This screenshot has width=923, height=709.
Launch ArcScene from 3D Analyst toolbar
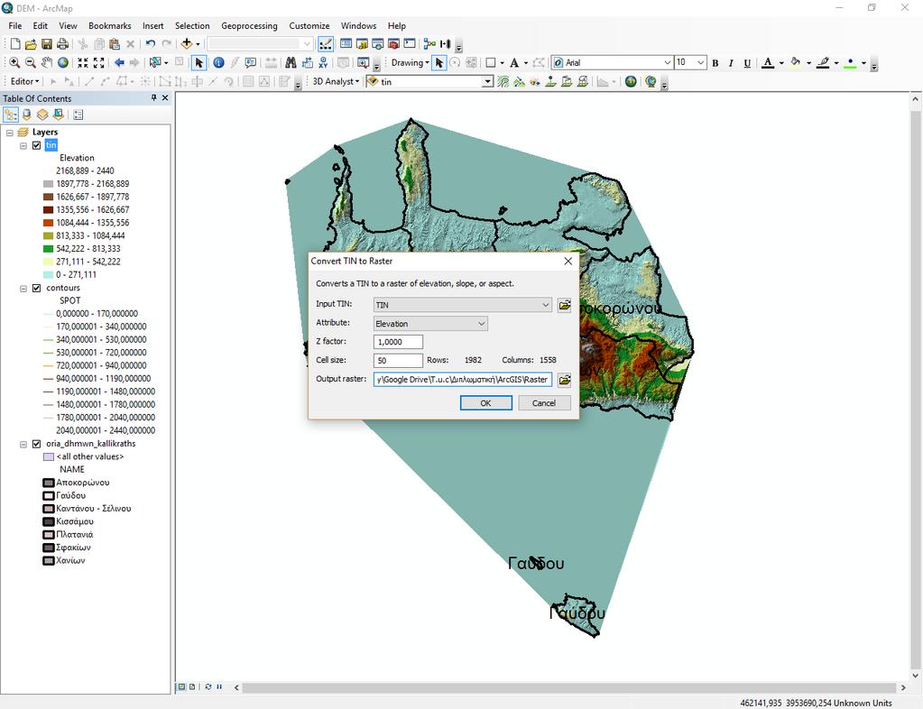(x=631, y=82)
